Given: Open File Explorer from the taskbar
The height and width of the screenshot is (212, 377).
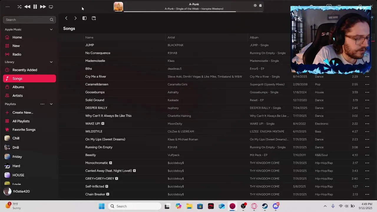Looking at the screenshot, I should (x=189, y=206).
